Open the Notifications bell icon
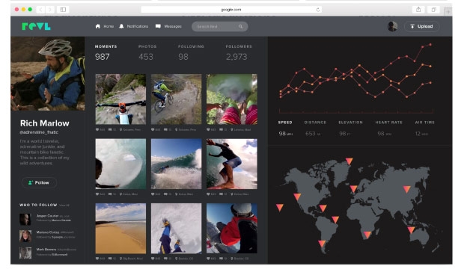Viewport: 464px width, 272px height. 121,26
